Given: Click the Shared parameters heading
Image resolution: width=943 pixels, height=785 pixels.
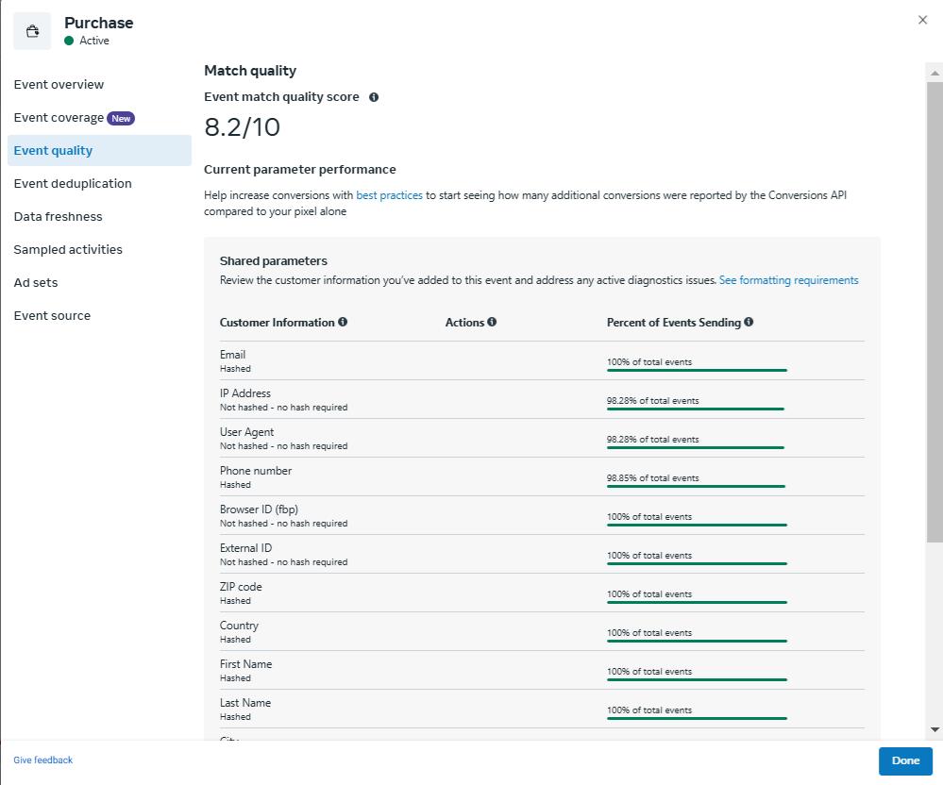Looking at the screenshot, I should click(x=274, y=261).
